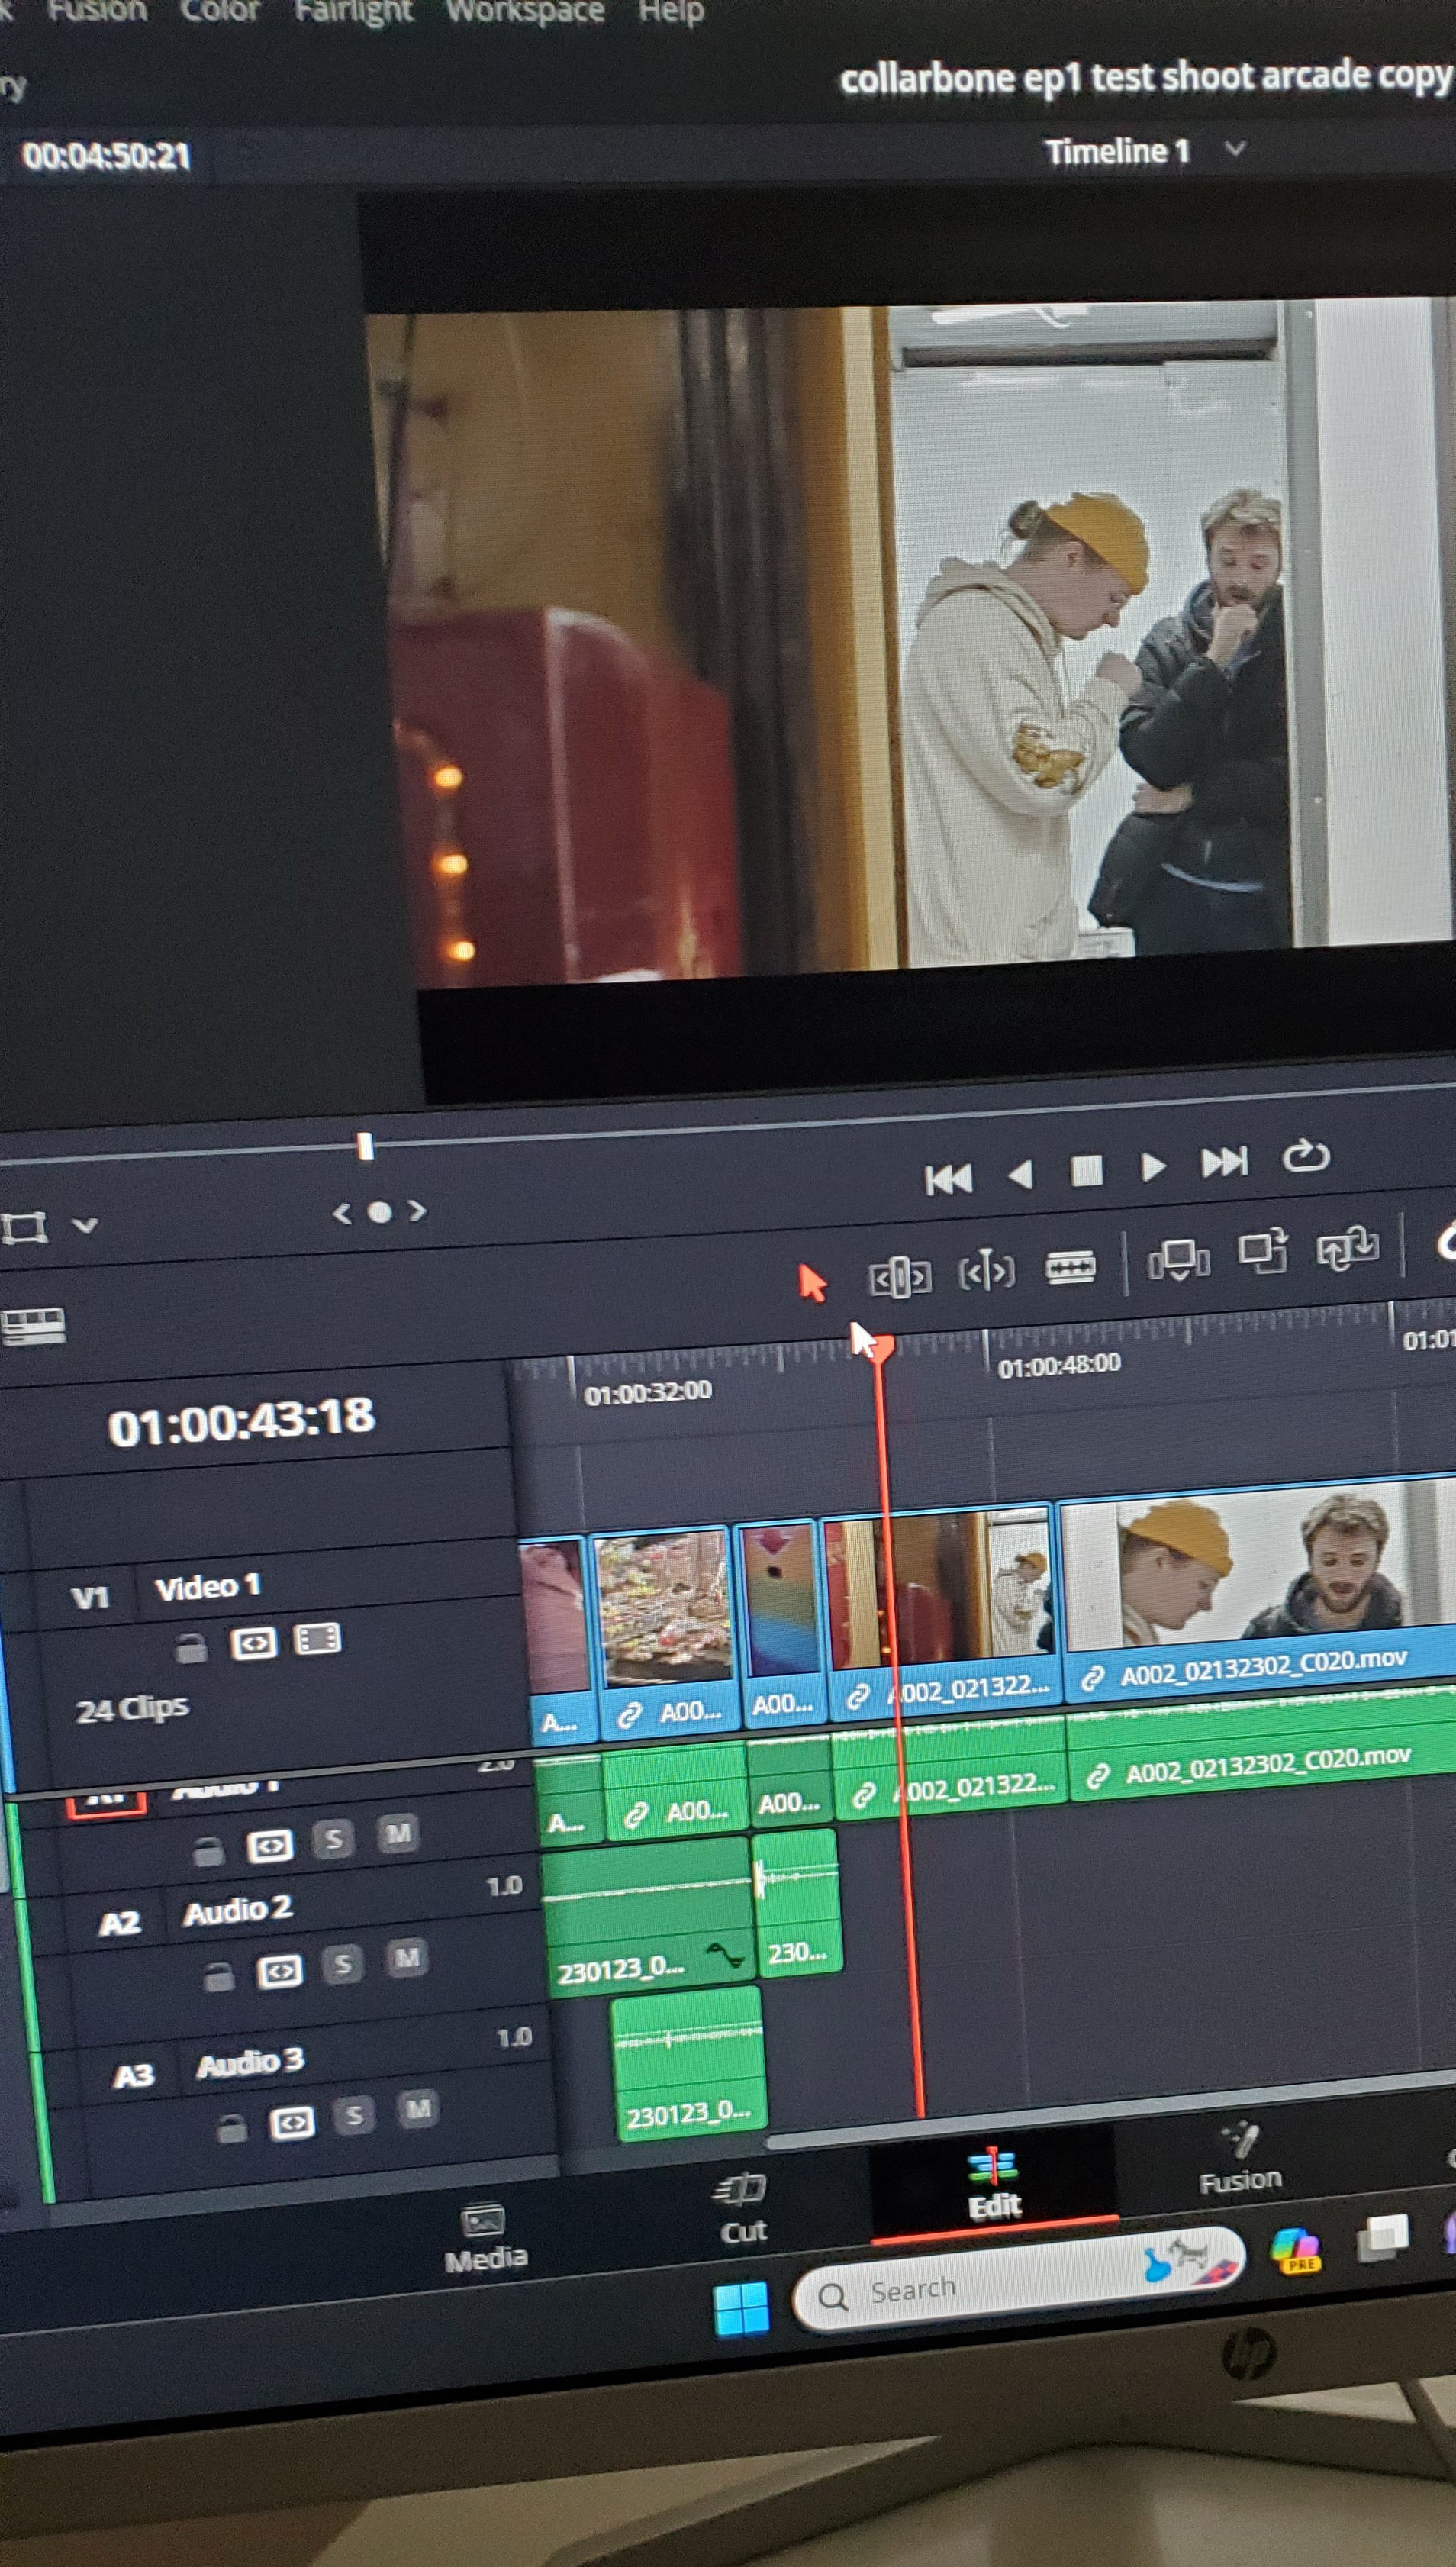Screen dimensions: 1456x2567
Task: Select the A2 track label
Action: point(120,1923)
